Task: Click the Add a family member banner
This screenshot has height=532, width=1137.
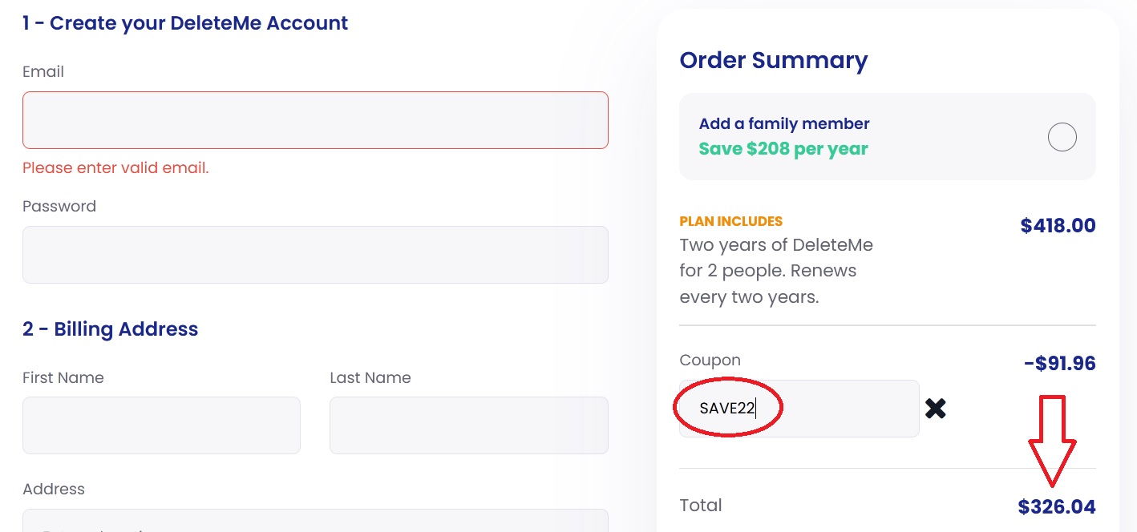Action: click(x=888, y=136)
